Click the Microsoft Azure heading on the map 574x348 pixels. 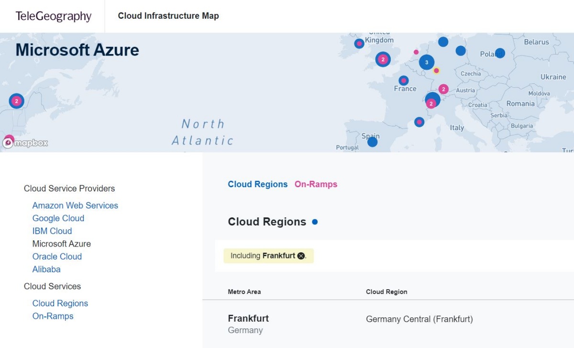(x=77, y=50)
